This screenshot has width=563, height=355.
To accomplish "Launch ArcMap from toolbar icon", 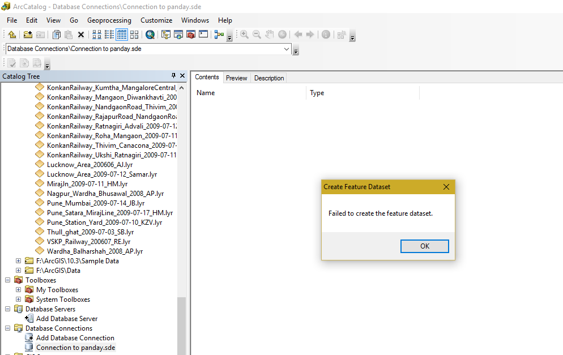I will (150, 35).
